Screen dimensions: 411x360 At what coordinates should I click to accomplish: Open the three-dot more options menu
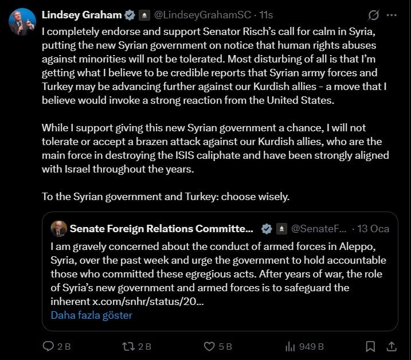coord(392,15)
